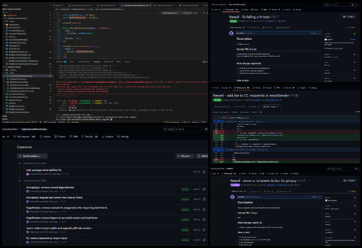
Task: Switch to Files changed tab in PR #1441
Action: pos(271,107)
